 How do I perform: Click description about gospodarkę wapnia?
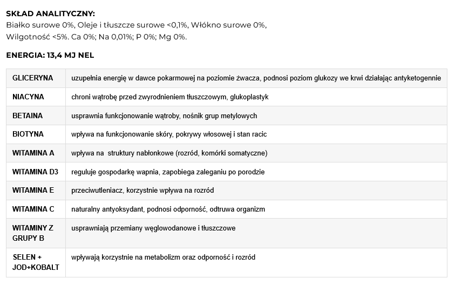pos(168,172)
